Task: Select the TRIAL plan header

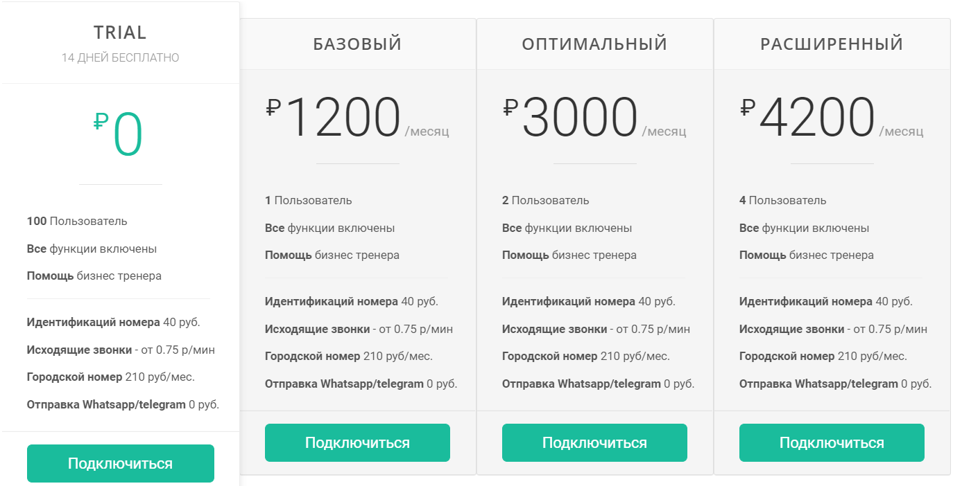Action: click(120, 32)
